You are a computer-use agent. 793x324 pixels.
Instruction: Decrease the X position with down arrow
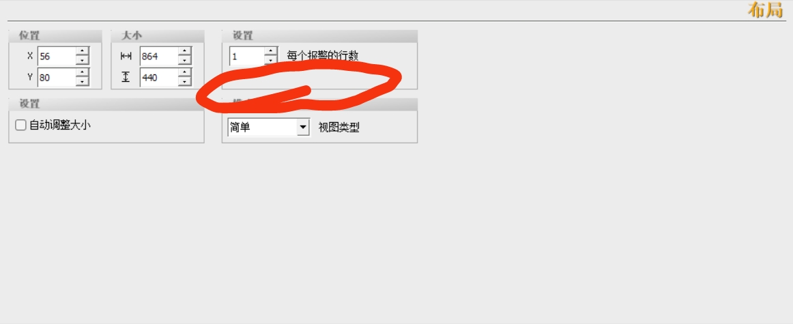(x=83, y=61)
